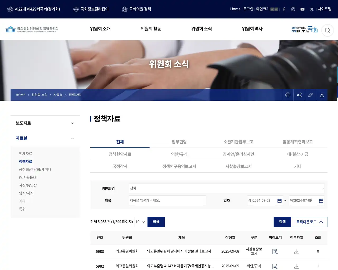
Task: Click the emblem beside 국회정보길라잡이
Action: tap(76, 9)
